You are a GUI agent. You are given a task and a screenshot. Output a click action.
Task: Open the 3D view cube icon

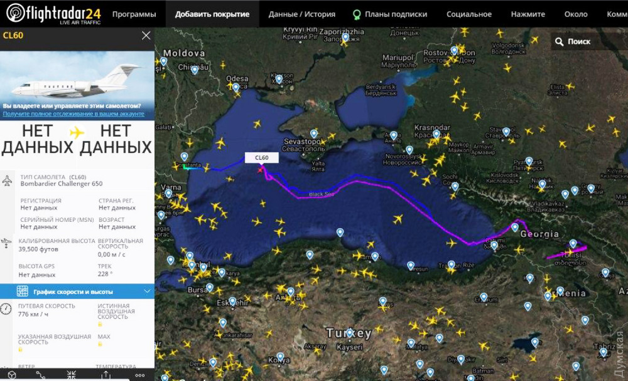[x=12, y=375]
